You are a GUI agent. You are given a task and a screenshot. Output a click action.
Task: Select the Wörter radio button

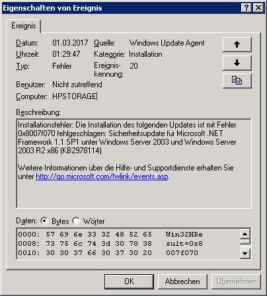76,221
